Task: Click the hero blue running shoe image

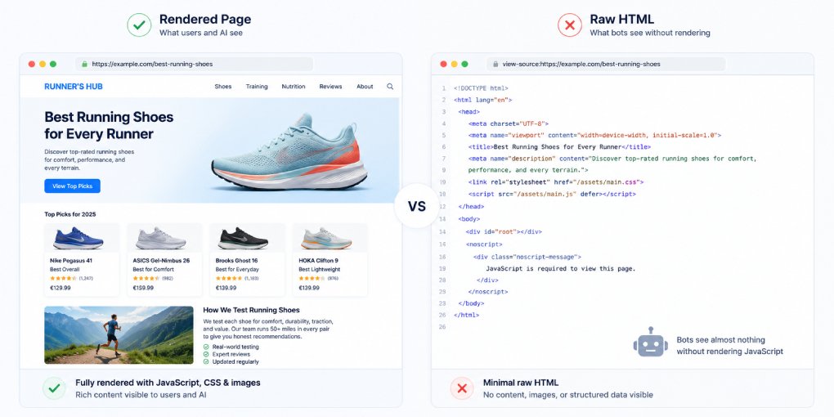Action: point(290,151)
